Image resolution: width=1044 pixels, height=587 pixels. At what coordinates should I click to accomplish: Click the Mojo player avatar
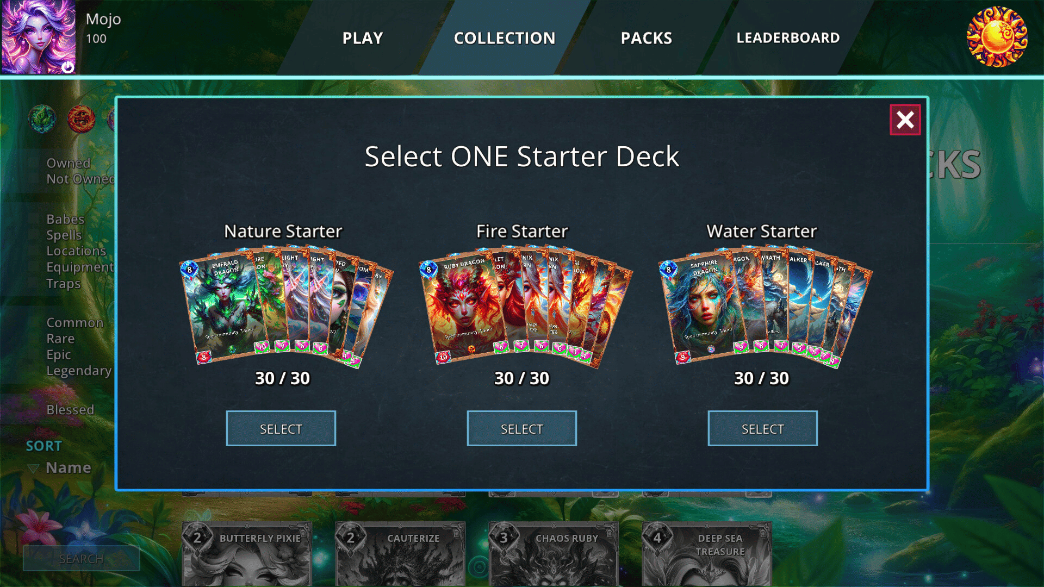[x=38, y=37]
